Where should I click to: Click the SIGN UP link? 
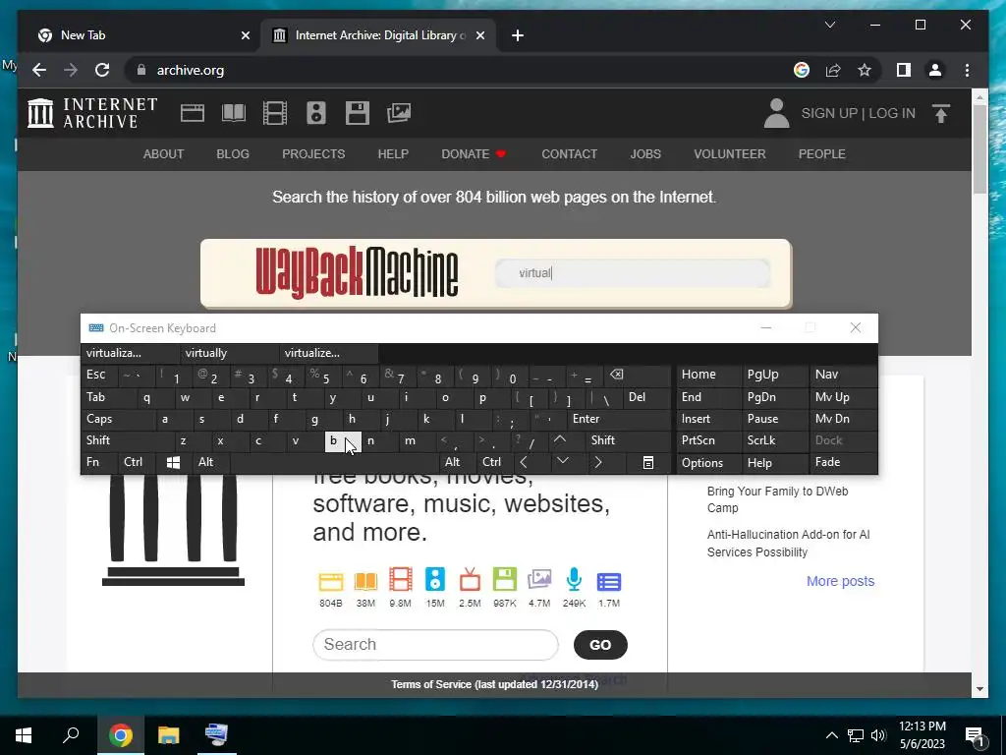click(829, 113)
